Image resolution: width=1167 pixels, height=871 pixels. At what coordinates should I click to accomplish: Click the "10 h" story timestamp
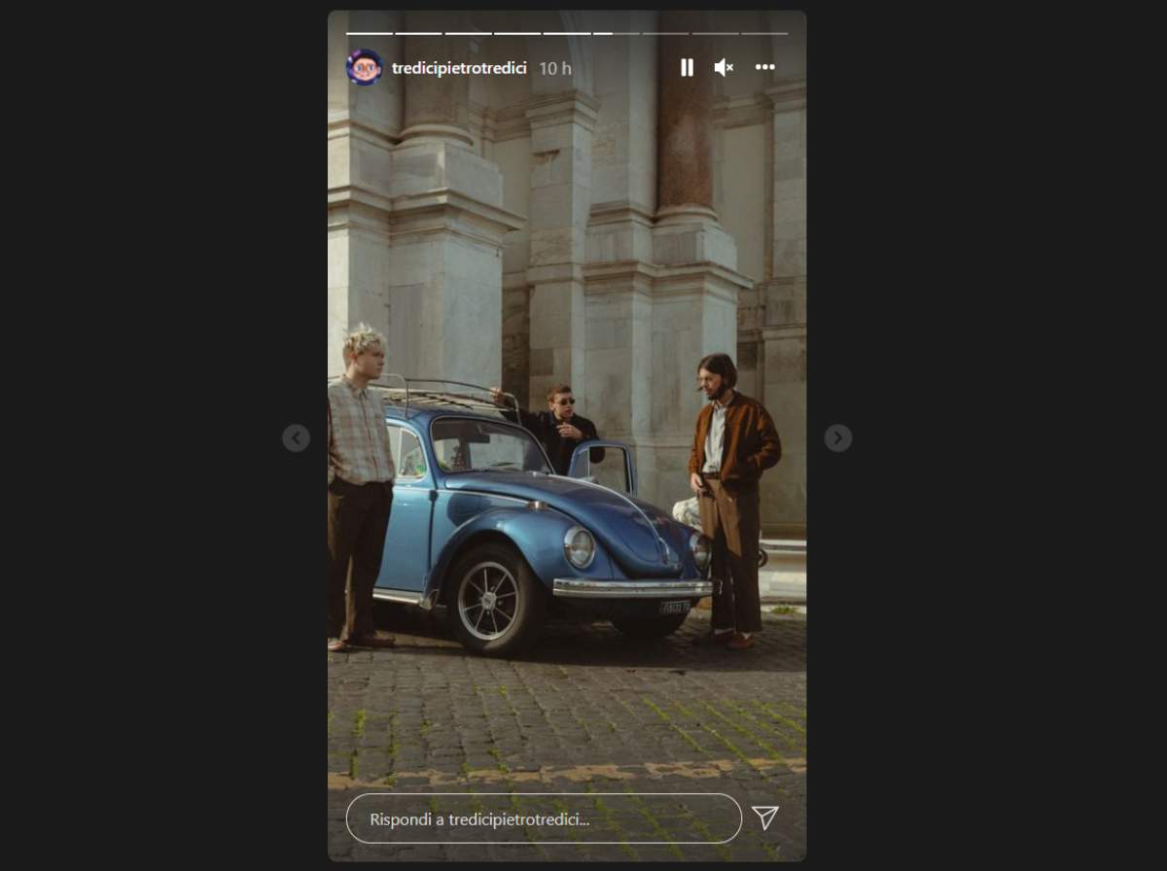[x=555, y=68]
